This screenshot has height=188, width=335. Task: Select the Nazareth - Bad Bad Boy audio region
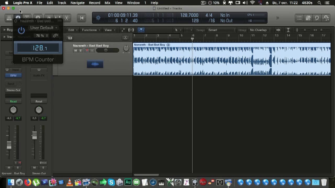click(232, 59)
